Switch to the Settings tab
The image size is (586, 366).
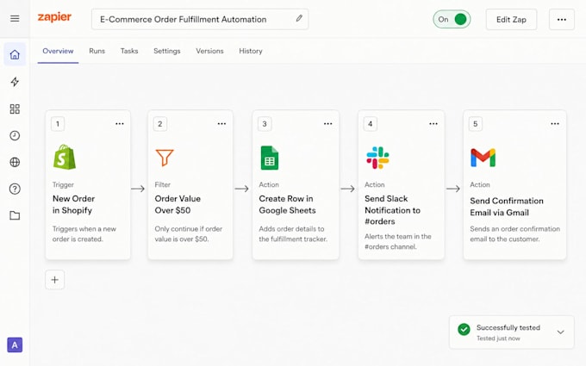click(x=166, y=51)
